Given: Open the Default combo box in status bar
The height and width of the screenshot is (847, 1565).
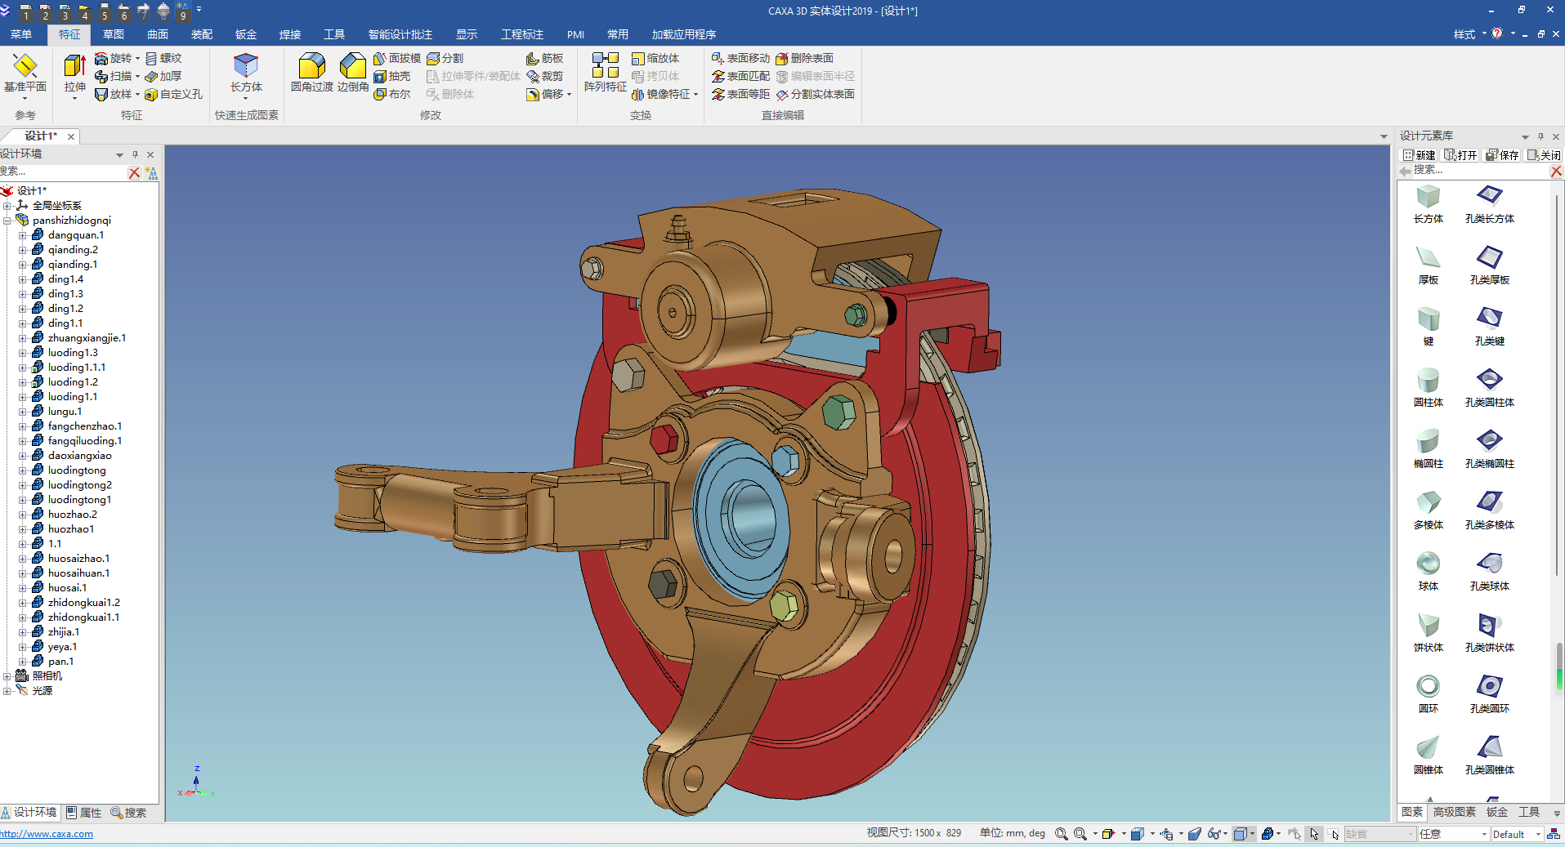Looking at the screenshot, I should (x=1517, y=834).
